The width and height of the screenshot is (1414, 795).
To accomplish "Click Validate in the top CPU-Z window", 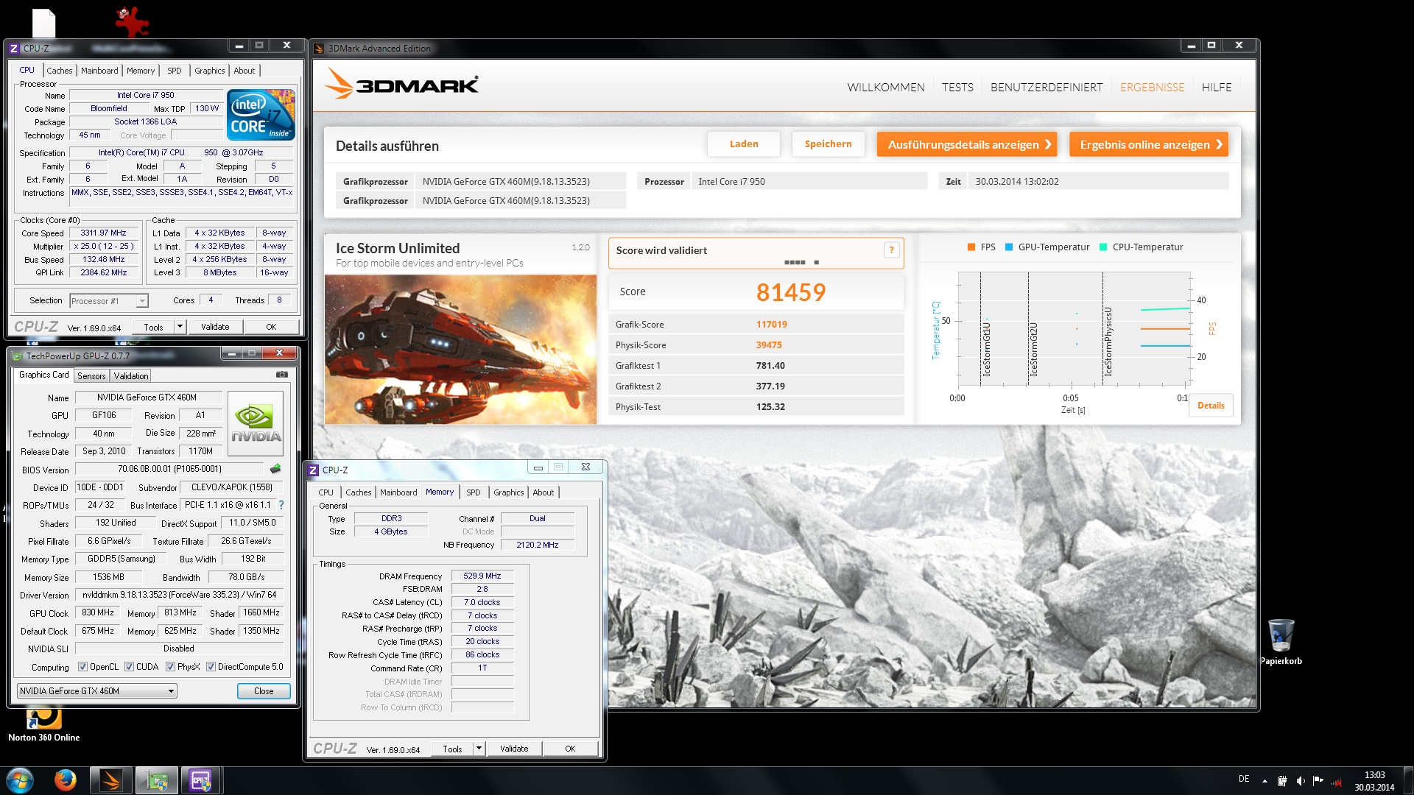I will tap(215, 327).
